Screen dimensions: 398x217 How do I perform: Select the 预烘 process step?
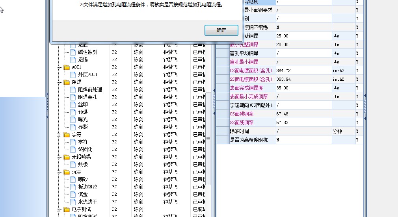click(x=83, y=112)
